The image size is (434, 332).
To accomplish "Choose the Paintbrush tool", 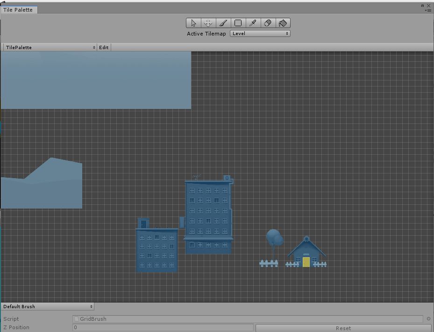I will (223, 23).
